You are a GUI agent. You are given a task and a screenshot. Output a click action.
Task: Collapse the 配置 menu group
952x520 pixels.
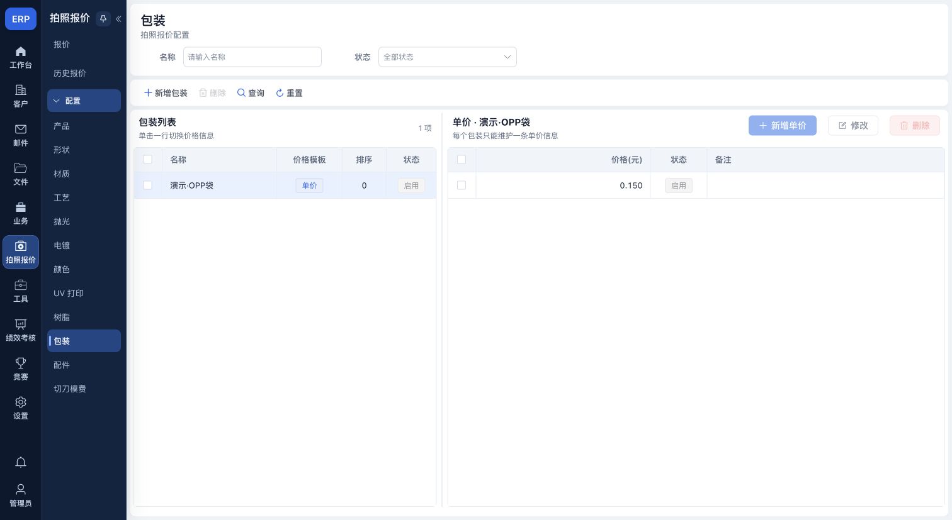(84, 101)
